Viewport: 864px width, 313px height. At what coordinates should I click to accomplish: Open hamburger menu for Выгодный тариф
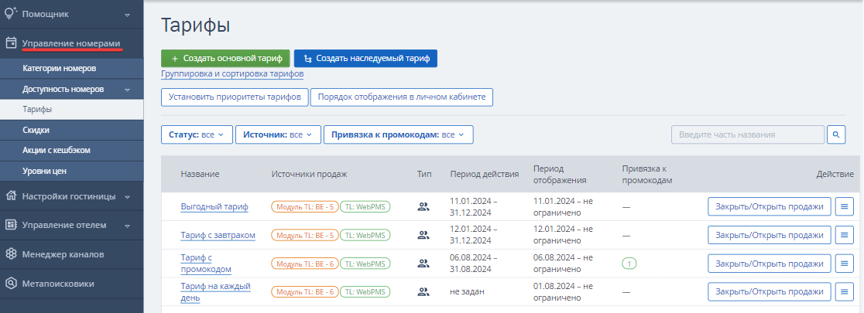coord(844,206)
